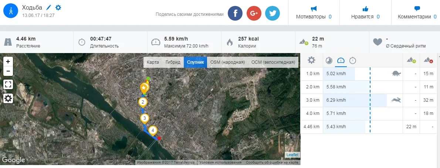Switch map to Гибрид layer
440x168 pixels.
click(173, 62)
